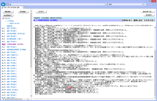Go back with the browser back arrow
This screenshot has height=101, width=157.
pos(3,4)
